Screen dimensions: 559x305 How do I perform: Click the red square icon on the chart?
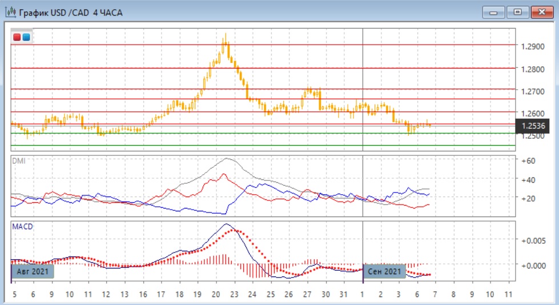tap(18, 37)
